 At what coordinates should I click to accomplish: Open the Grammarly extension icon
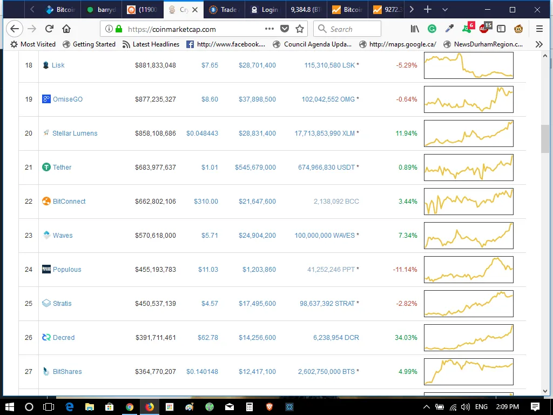432,29
